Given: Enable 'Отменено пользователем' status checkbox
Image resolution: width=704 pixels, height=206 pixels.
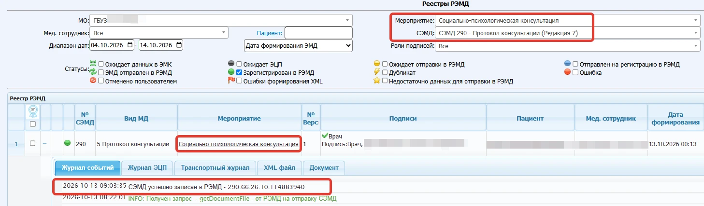Looking at the screenshot, I should pos(101,81).
